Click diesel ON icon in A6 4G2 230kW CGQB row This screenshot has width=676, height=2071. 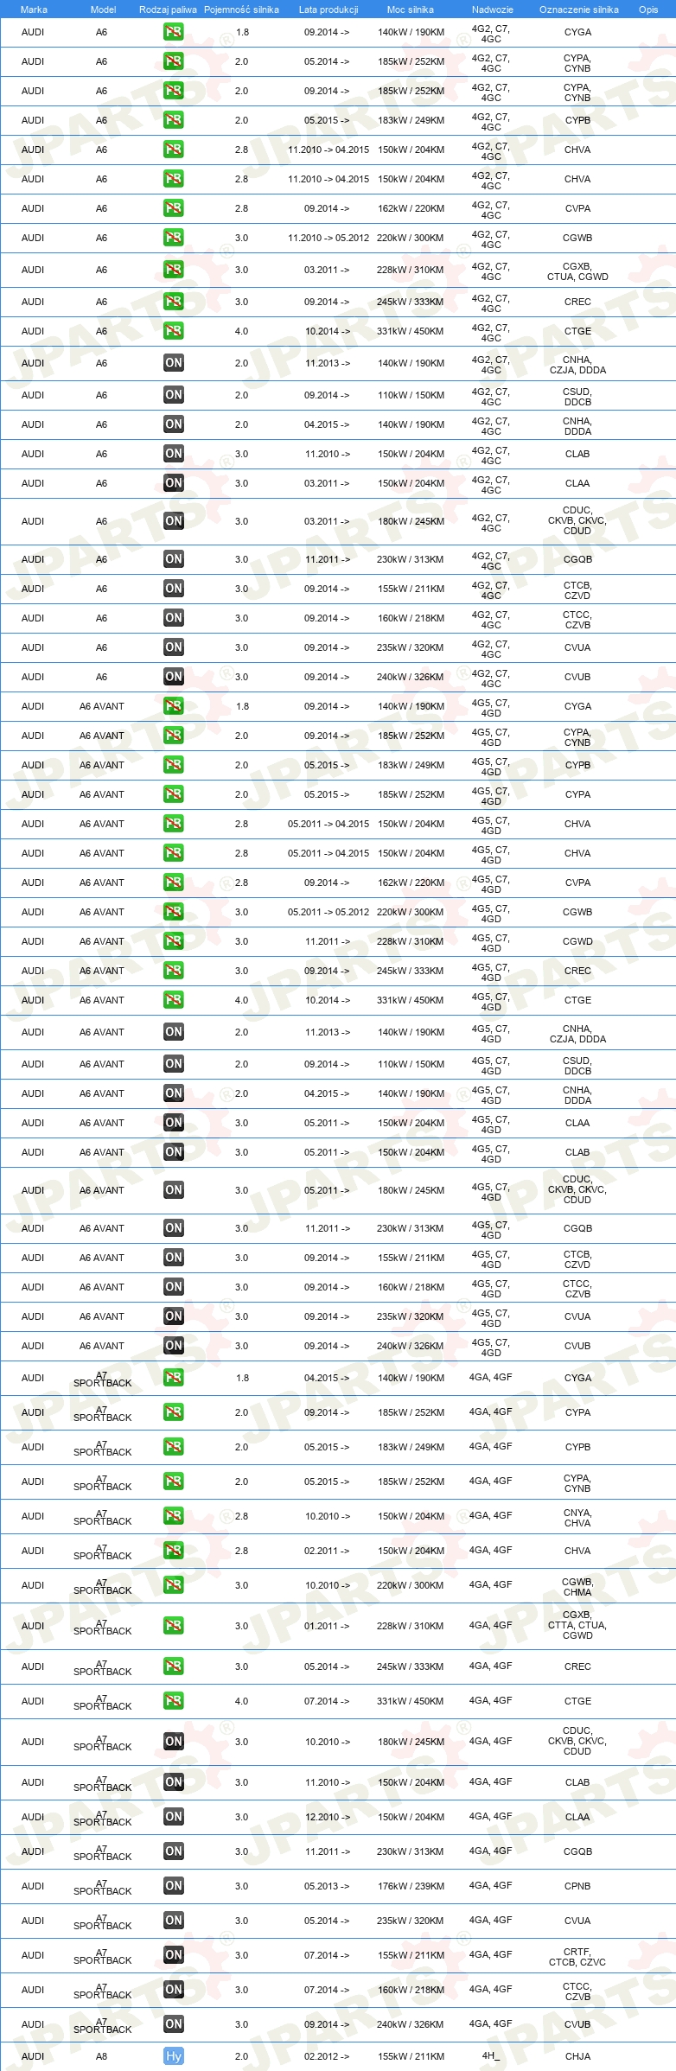pyautogui.click(x=173, y=559)
